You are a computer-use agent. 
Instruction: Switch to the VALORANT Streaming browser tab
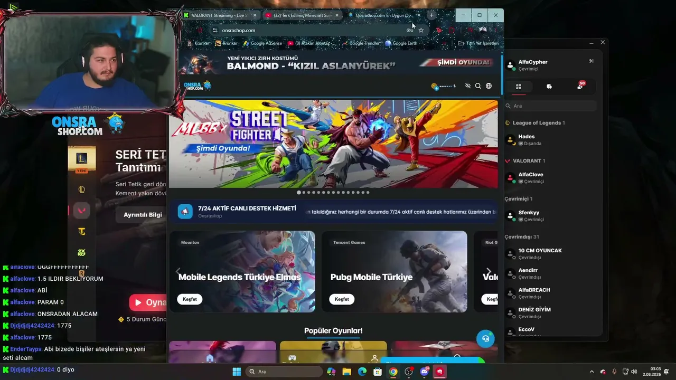pyautogui.click(x=220, y=15)
